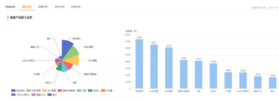This screenshot has width=279, height=101.
Task: Click the 液态精华 label beside the pie chart
Action: coord(76,38)
